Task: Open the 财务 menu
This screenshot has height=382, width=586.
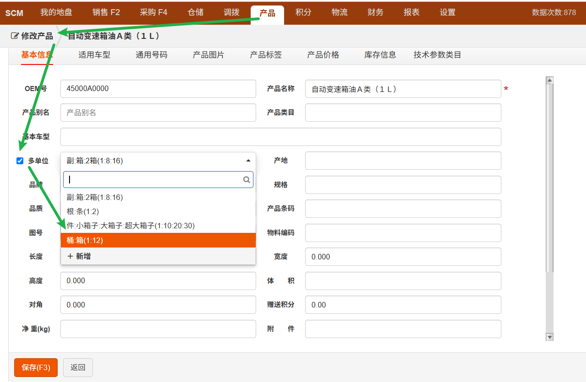Action: (375, 12)
